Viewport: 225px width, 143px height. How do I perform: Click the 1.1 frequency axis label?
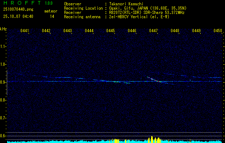(x=3, y=46)
